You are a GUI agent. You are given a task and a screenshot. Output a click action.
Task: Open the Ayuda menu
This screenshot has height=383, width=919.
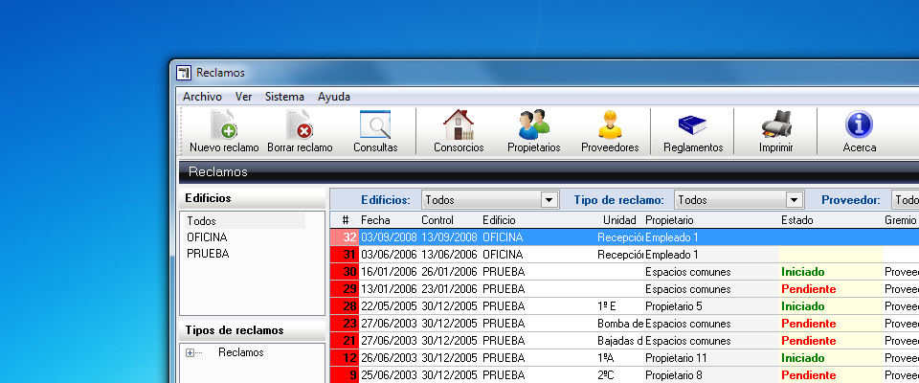click(x=334, y=97)
